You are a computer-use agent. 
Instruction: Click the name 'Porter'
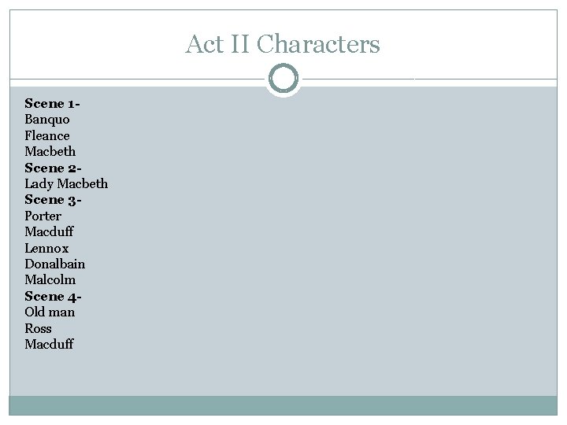43,216
